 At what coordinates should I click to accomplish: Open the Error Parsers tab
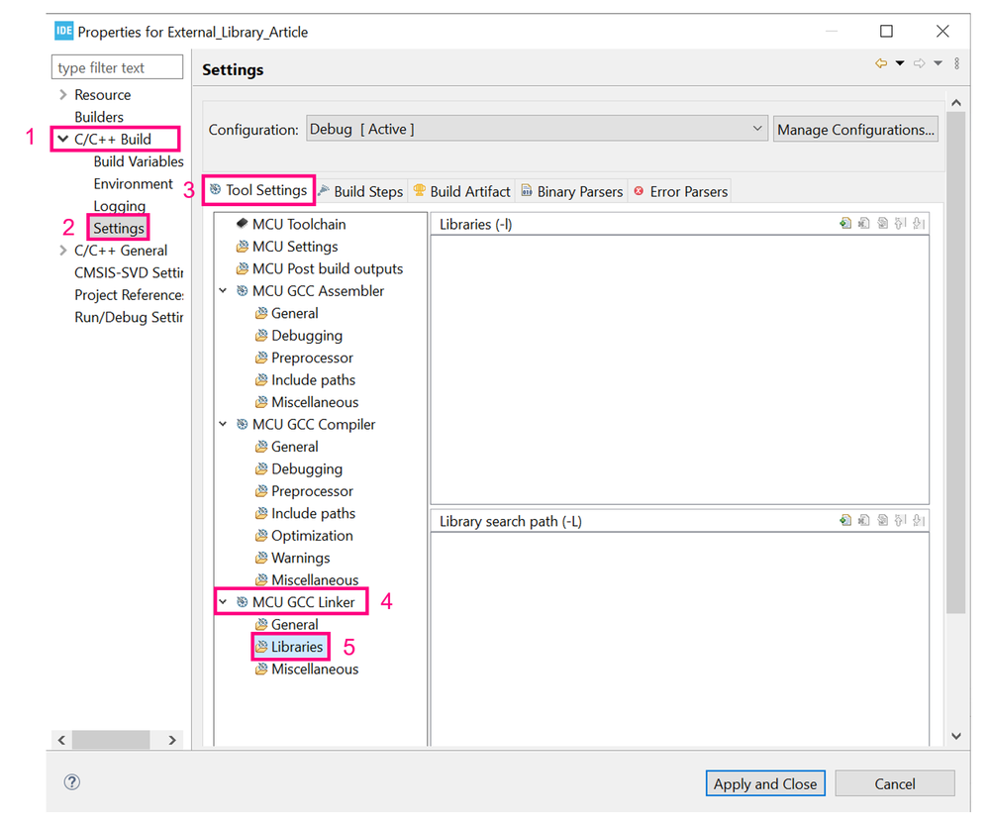[680, 191]
